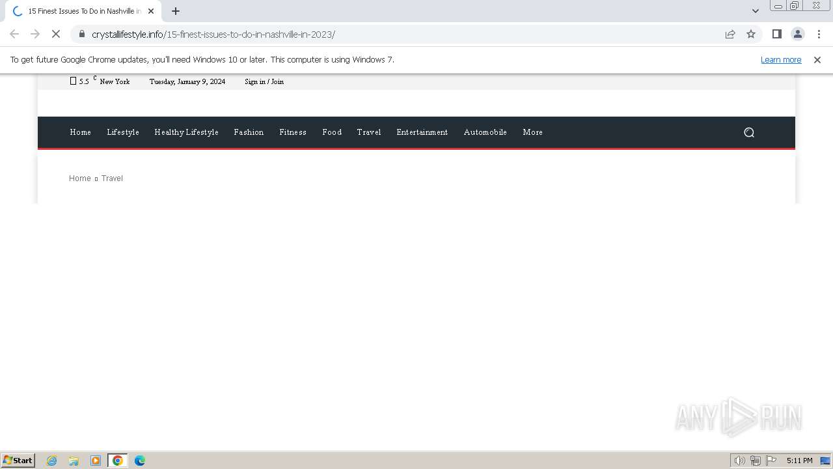
Task: Open Microsoft Edge from taskbar
Action: pyautogui.click(x=140, y=461)
